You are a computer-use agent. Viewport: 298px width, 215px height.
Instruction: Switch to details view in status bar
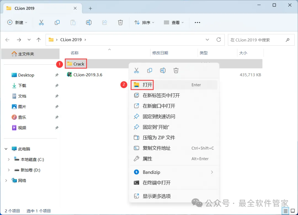click(286, 211)
